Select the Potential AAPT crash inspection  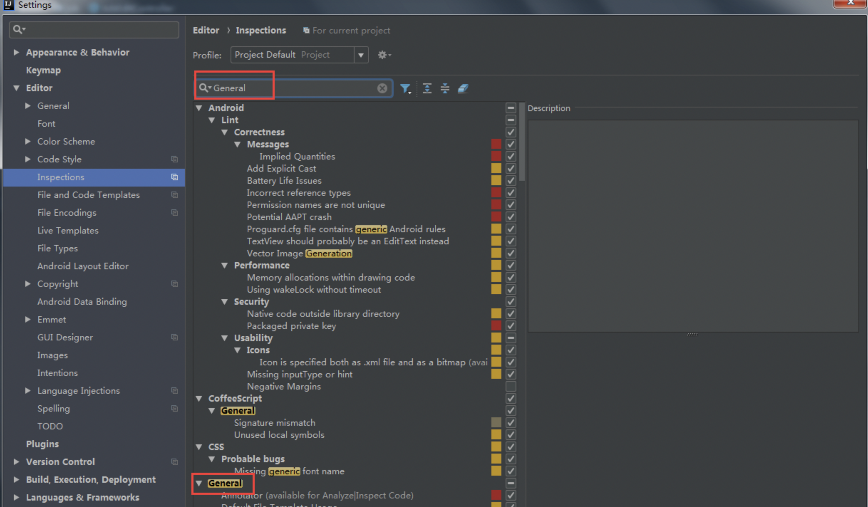point(289,217)
